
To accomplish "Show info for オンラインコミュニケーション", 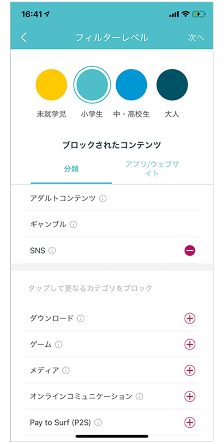I will [139, 397].
